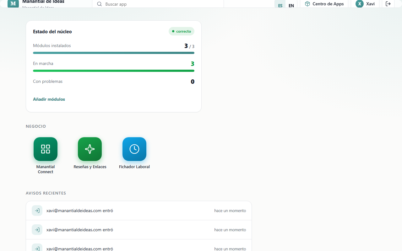Open the Xavi user menu
Screen dimensions: 402x251
[365, 4]
